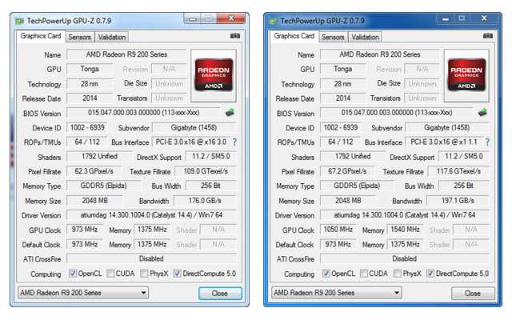Switch to Sensors tab in left window

pyautogui.click(x=80, y=37)
